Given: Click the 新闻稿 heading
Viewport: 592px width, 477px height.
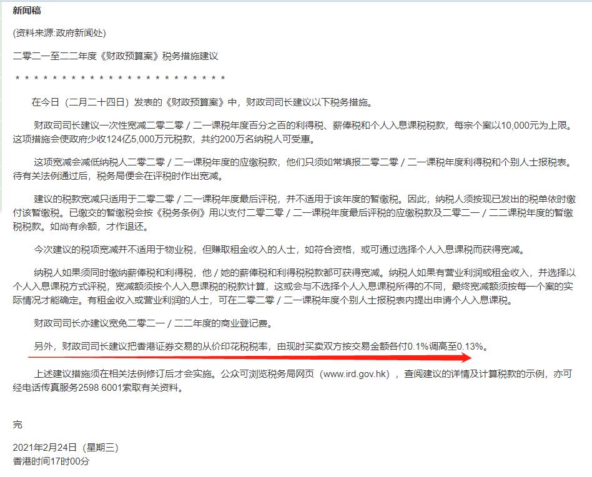Looking at the screenshot, I should point(27,11).
